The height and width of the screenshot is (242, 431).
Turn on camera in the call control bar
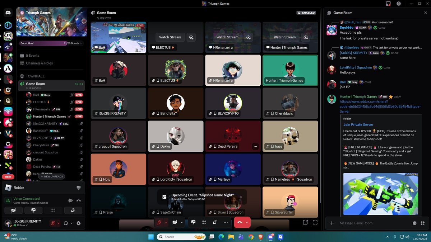(175, 222)
